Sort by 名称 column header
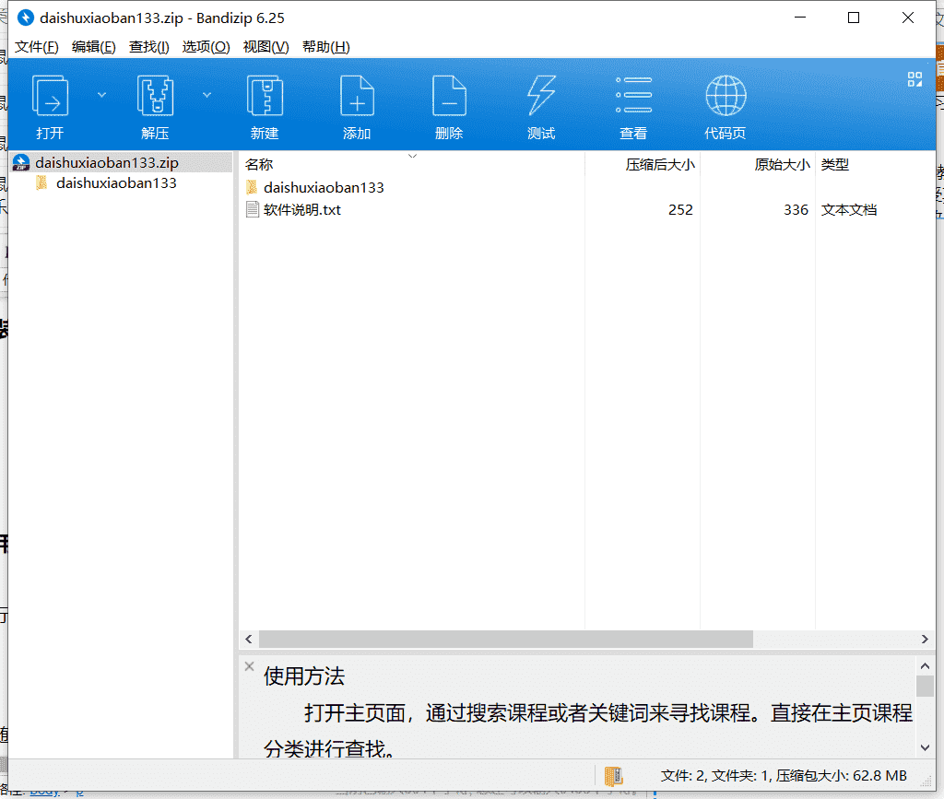 coord(412,164)
